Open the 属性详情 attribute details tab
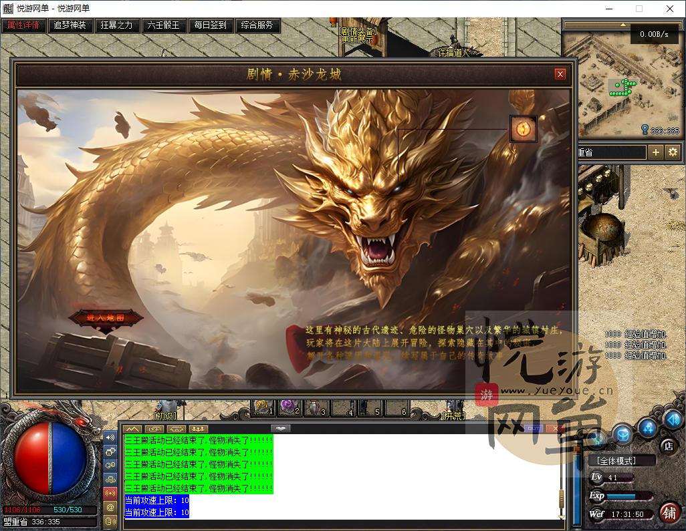686x531 pixels. tap(23, 25)
